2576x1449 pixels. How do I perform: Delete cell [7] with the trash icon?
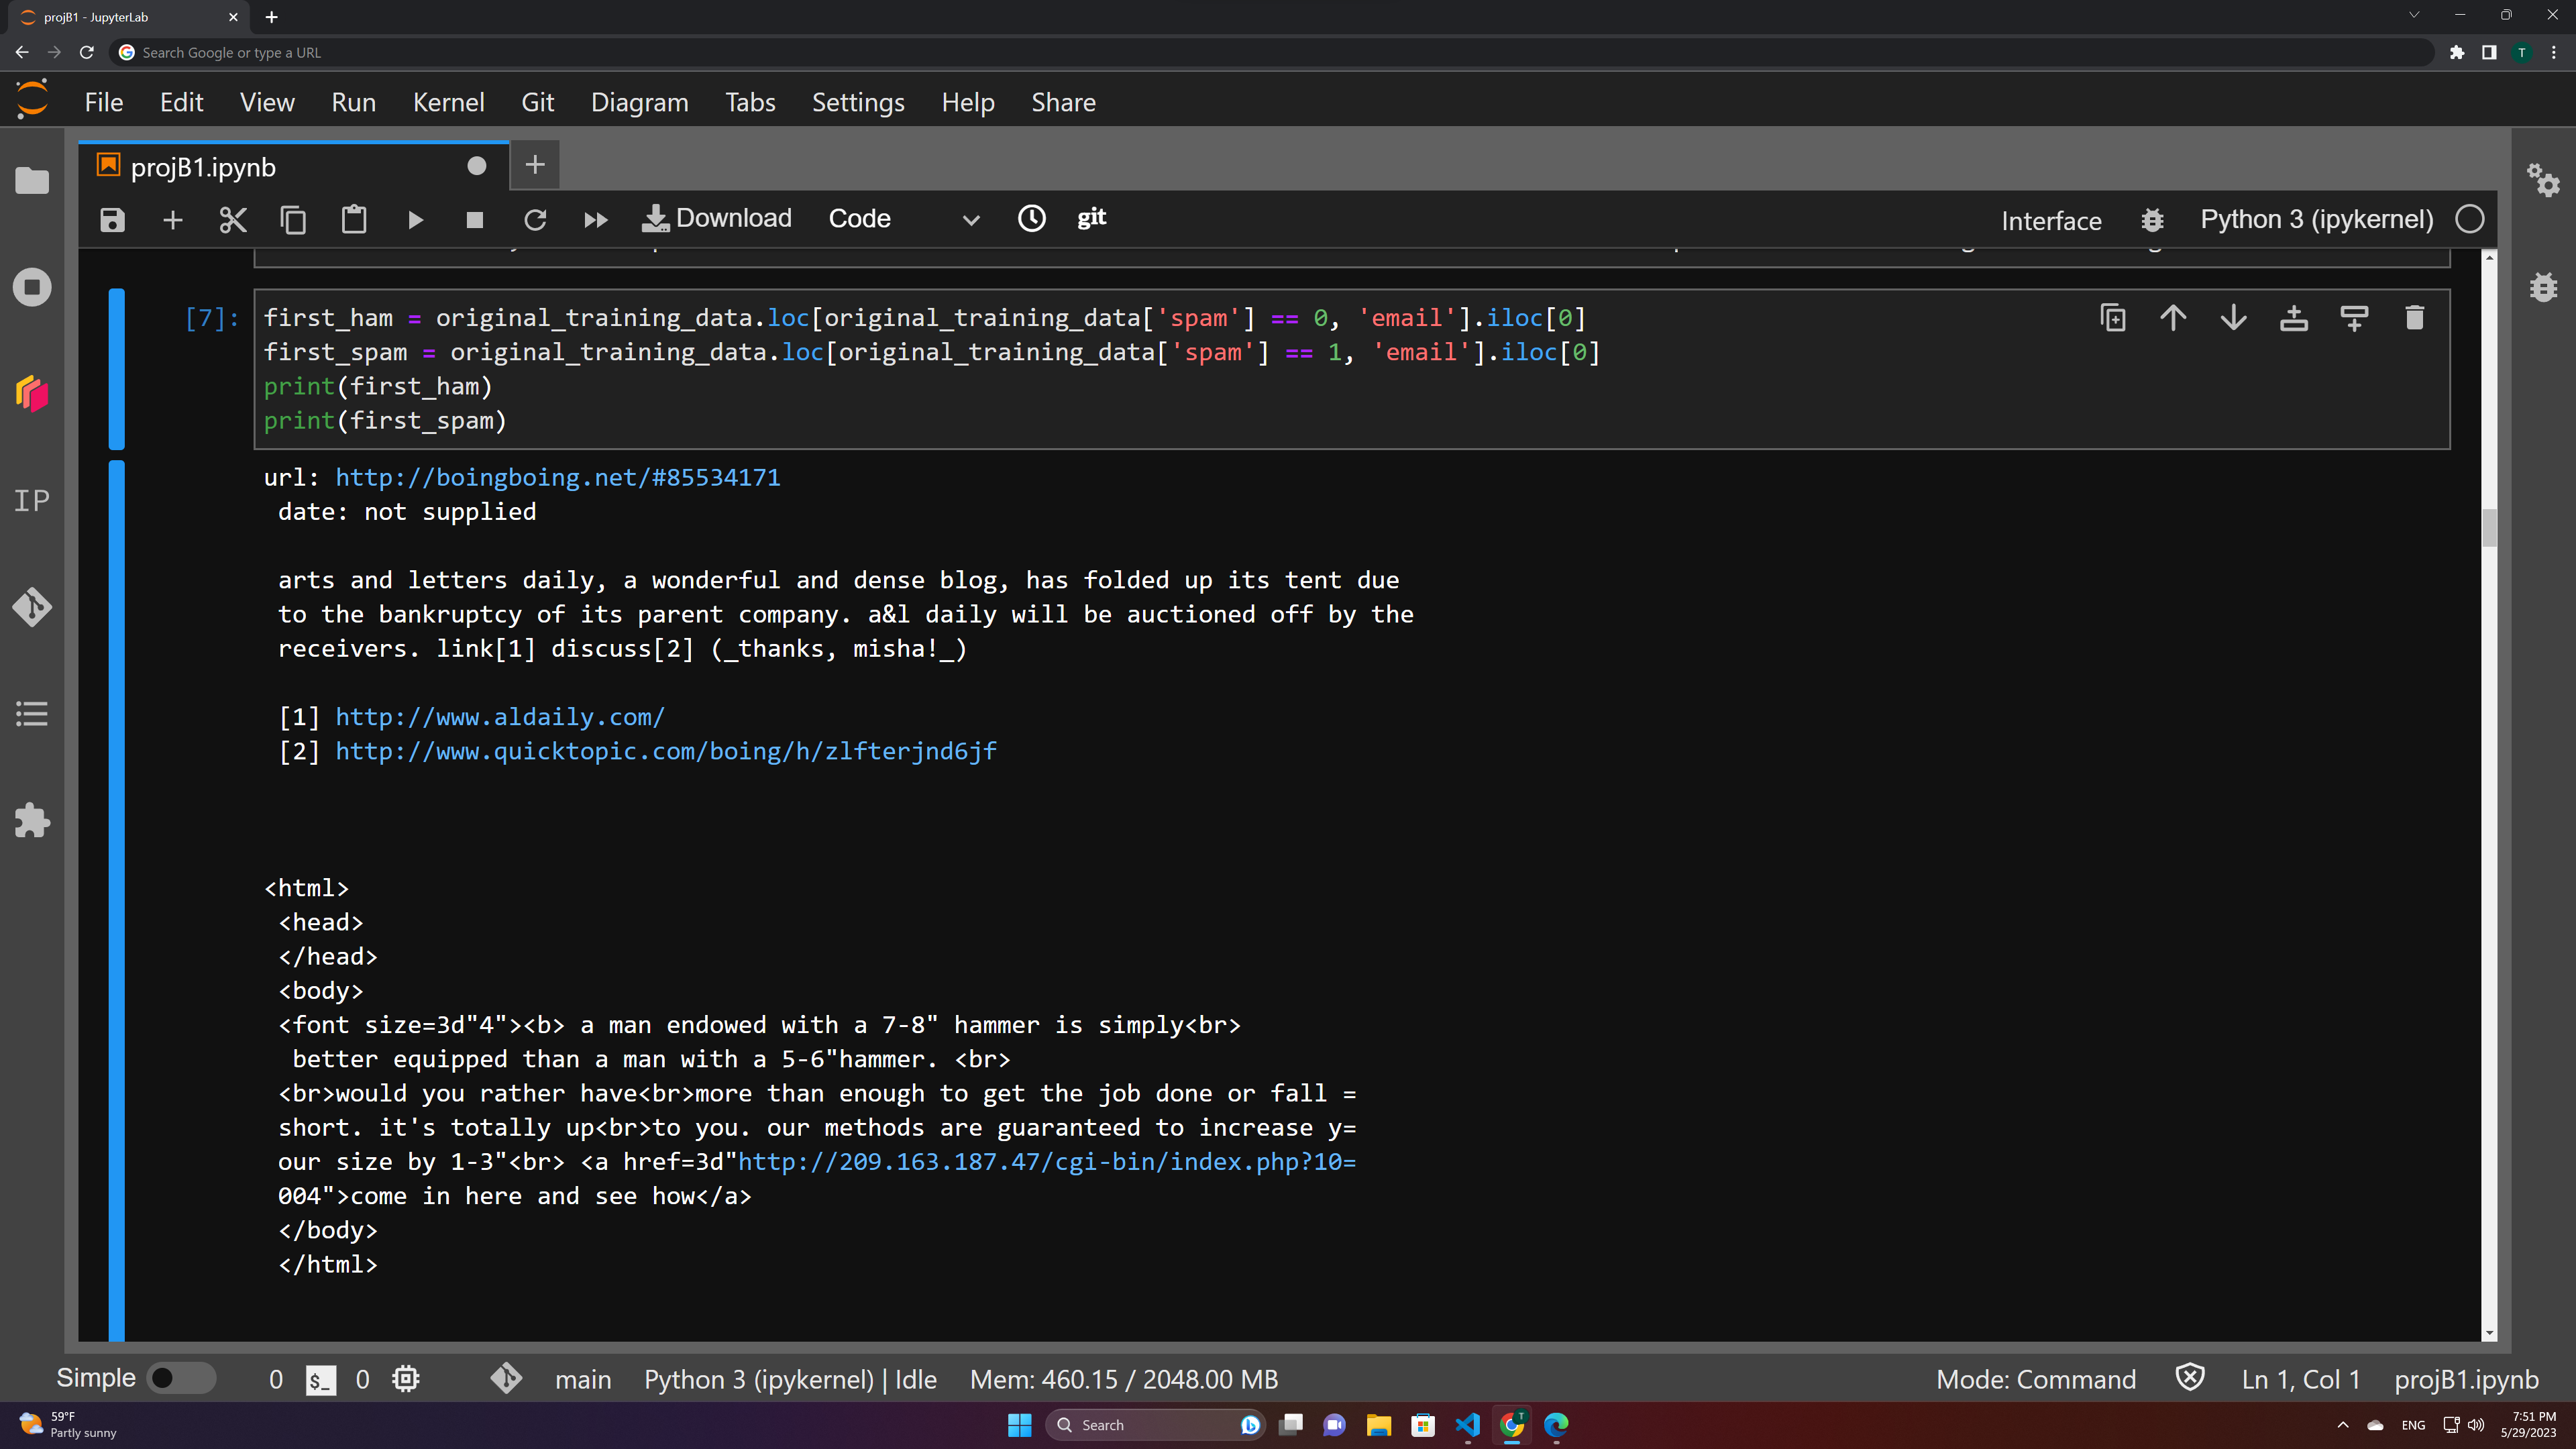[2414, 318]
